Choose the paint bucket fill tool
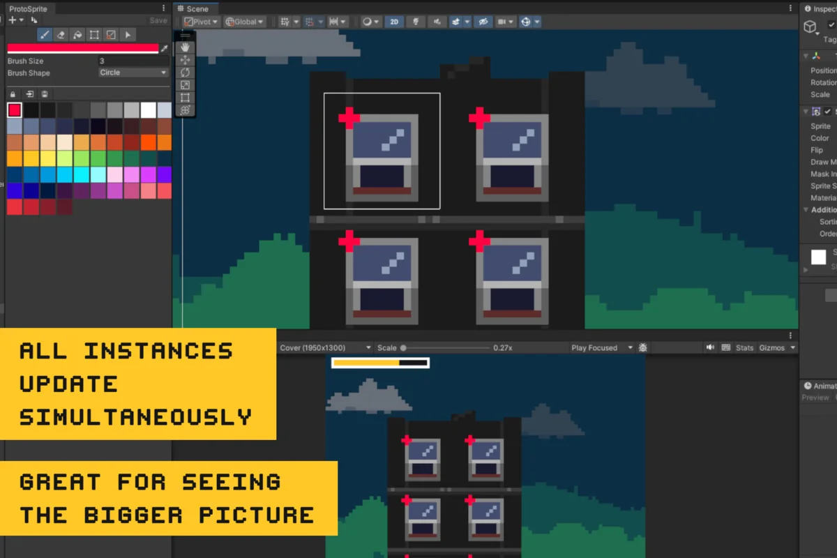Viewport: 837px width, 558px height. click(77, 35)
